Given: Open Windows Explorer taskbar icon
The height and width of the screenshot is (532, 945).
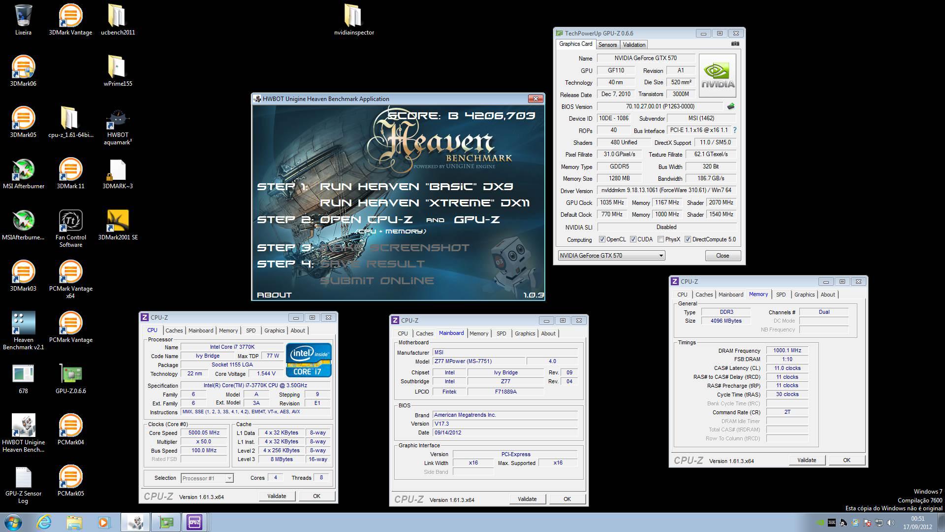Looking at the screenshot, I should (74, 522).
